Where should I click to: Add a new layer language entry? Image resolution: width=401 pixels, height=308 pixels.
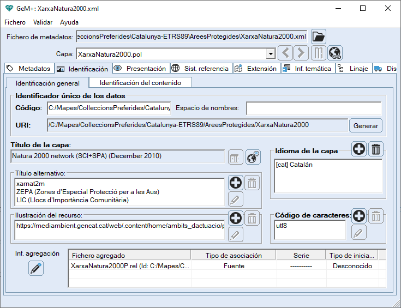[x=359, y=149]
